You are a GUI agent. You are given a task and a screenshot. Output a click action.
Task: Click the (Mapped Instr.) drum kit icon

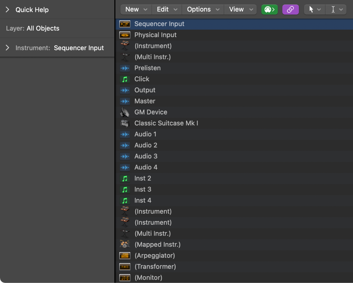pyautogui.click(x=125, y=244)
